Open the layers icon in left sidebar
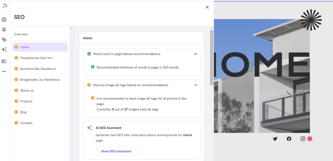 coord(4,30)
